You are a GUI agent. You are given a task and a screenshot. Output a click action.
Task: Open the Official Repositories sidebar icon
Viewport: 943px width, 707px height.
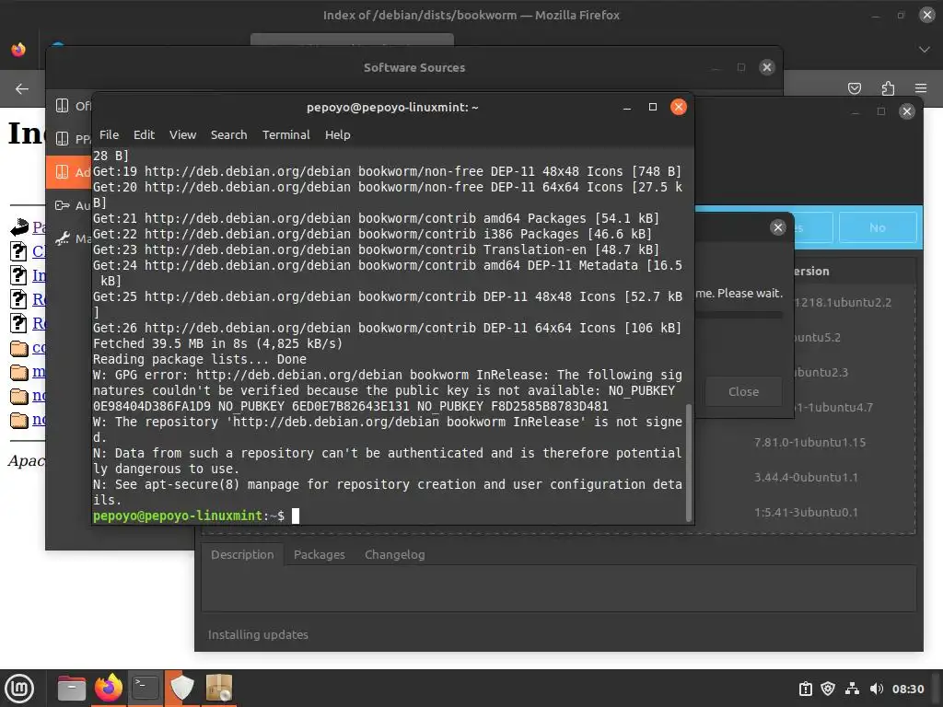tap(62, 106)
